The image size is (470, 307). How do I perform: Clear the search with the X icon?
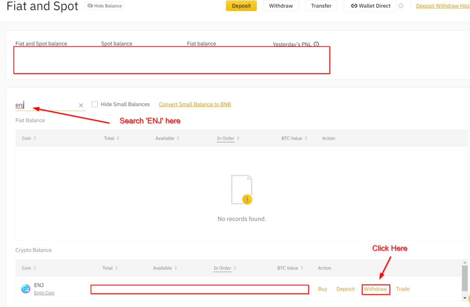click(81, 105)
